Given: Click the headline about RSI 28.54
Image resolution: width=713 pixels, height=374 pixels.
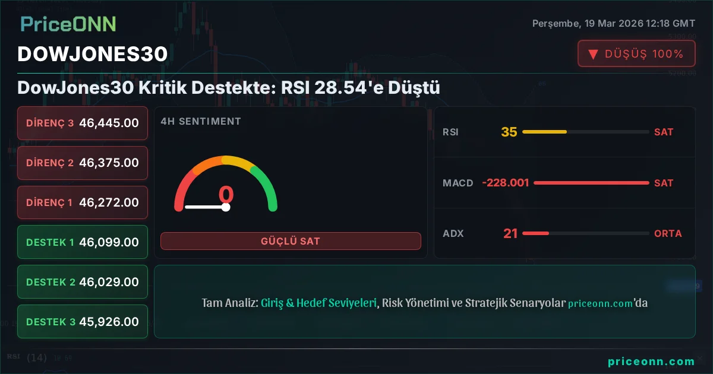Looking at the screenshot, I should 228,88.
